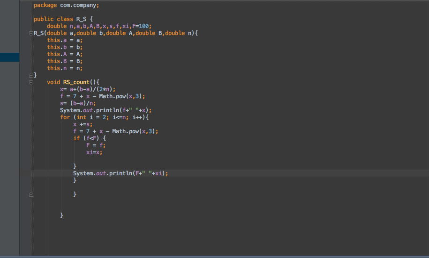
Task: Click the 'xi=x;' assignment
Action: click(94, 152)
